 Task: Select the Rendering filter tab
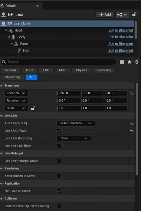coord(104,70)
